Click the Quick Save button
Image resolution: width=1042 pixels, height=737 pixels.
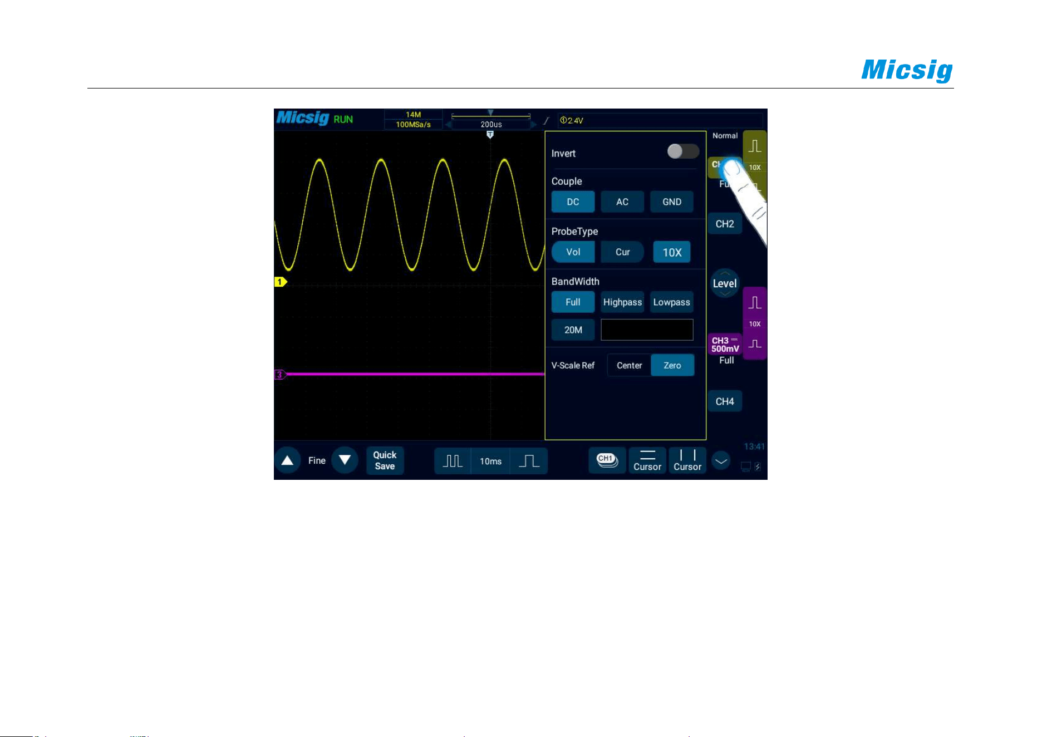pyautogui.click(x=385, y=460)
